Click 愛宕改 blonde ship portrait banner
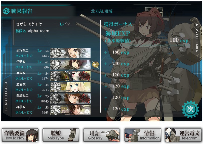Image resolution: width=203 pixels, height=144 pixels. [70, 87]
